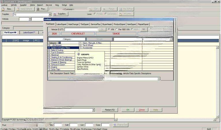Click the Same Vehicle toolbar button
This screenshot has height=130, width=221.
(25, 9)
